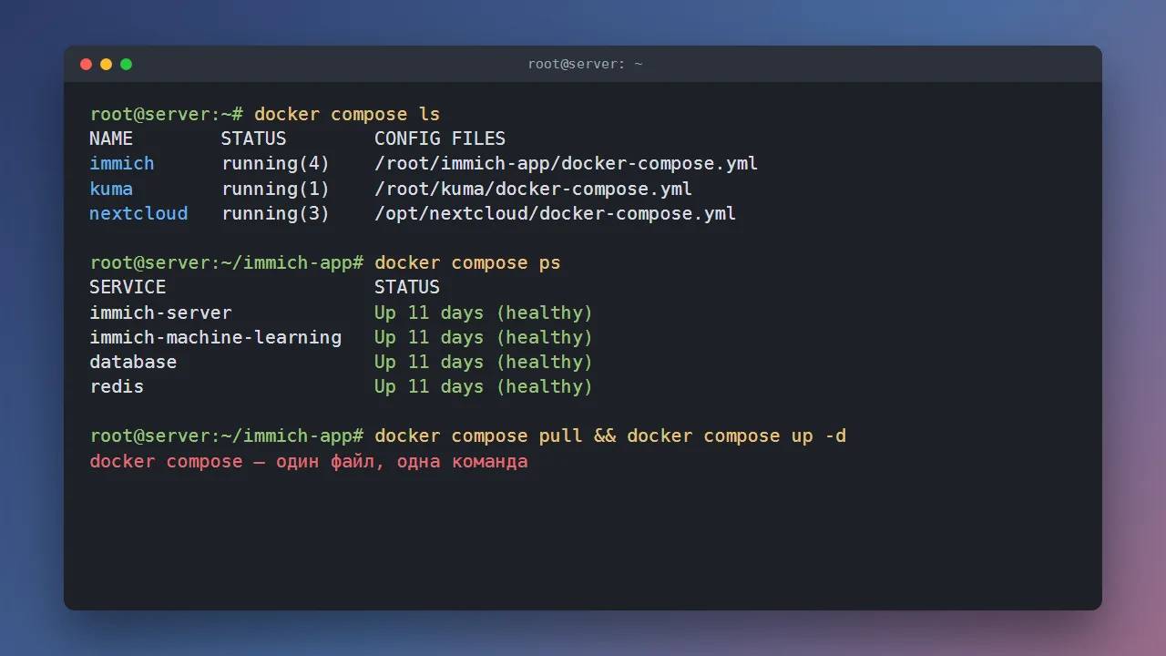Select the "nextcloud" project name
This screenshot has width=1166, height=656.
point(138,213)
